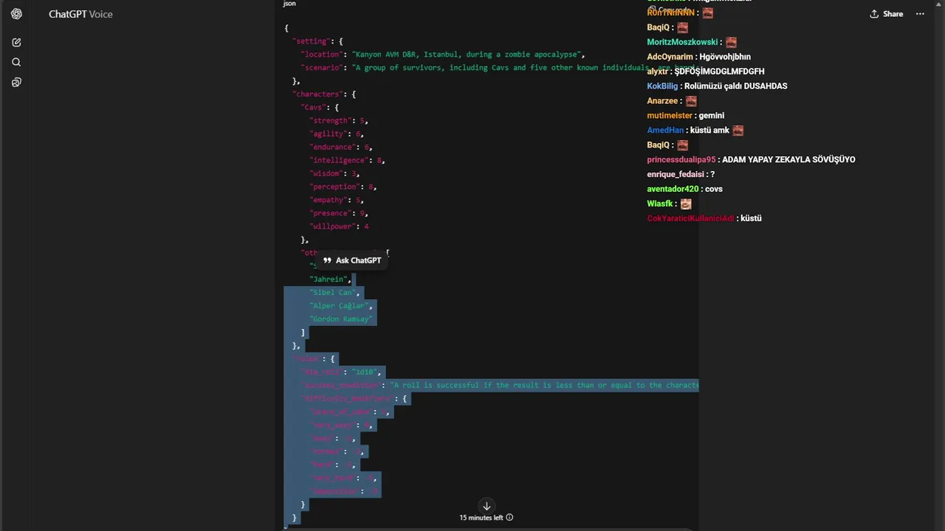This screenshot has width=945, height=531.
Task: Open the ChatGPT Voice model selector title
Action: tap(80, 14)
